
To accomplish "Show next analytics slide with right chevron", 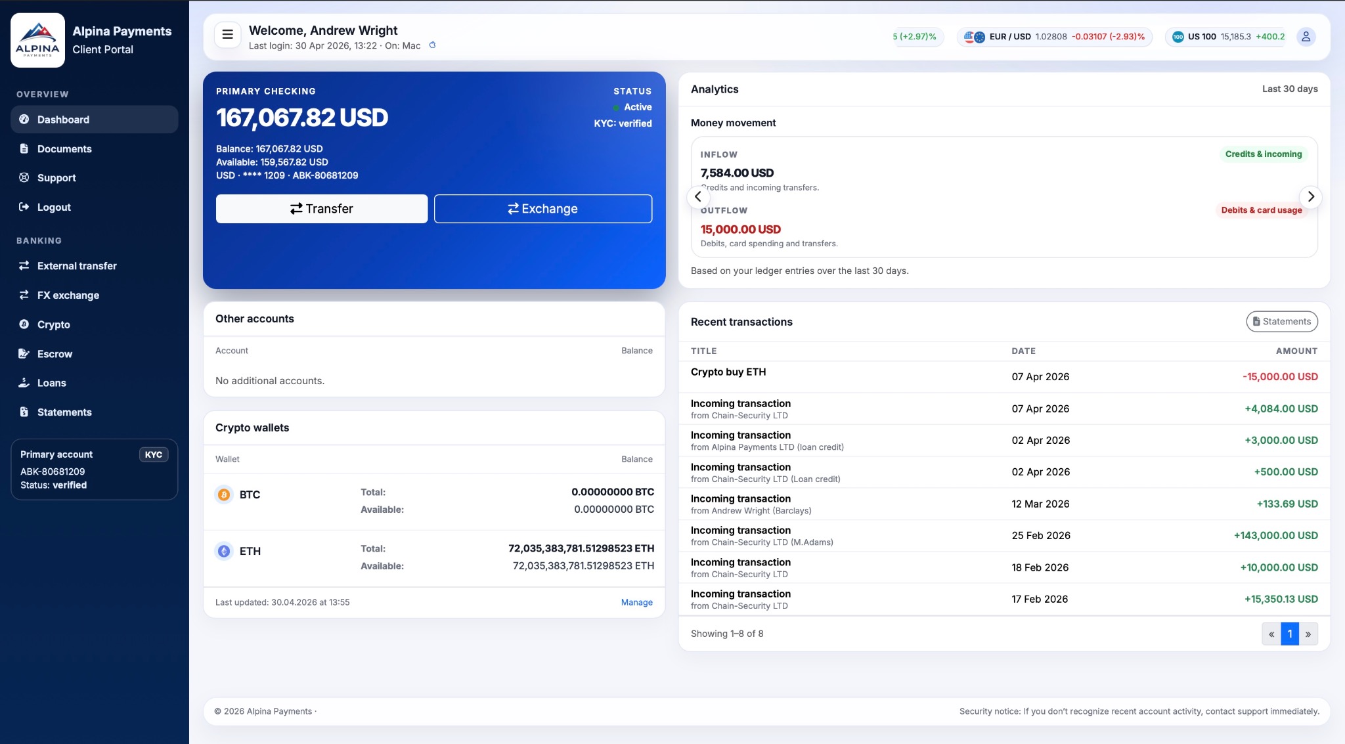I will pos(1311,196).
